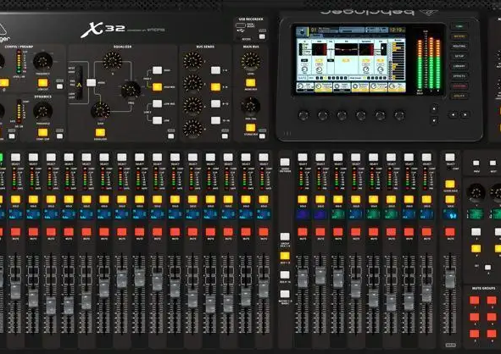
Task: Click the equalizer GAIN knob
Action: point(100,111)
